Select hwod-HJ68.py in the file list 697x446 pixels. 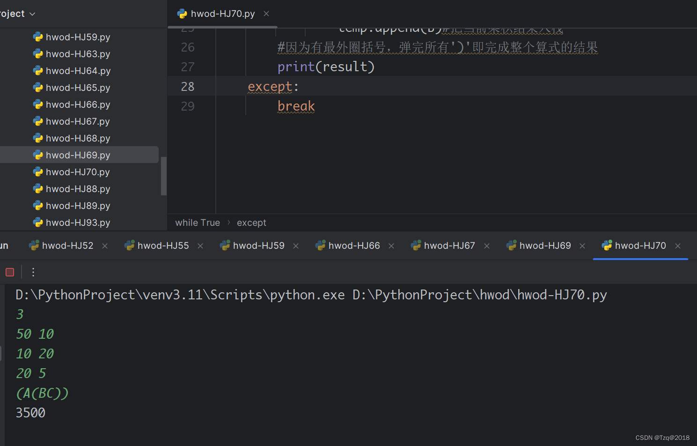(x=78, y=138)
